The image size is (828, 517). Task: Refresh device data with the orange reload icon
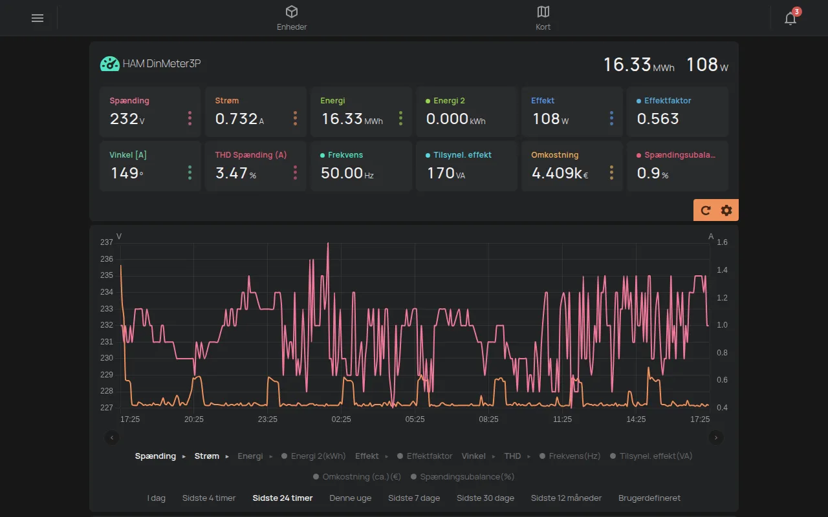coord(706,210)
